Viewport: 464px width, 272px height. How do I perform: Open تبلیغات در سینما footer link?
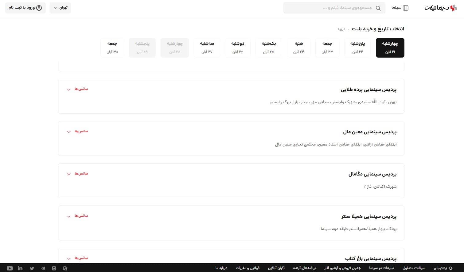point(382,268)
